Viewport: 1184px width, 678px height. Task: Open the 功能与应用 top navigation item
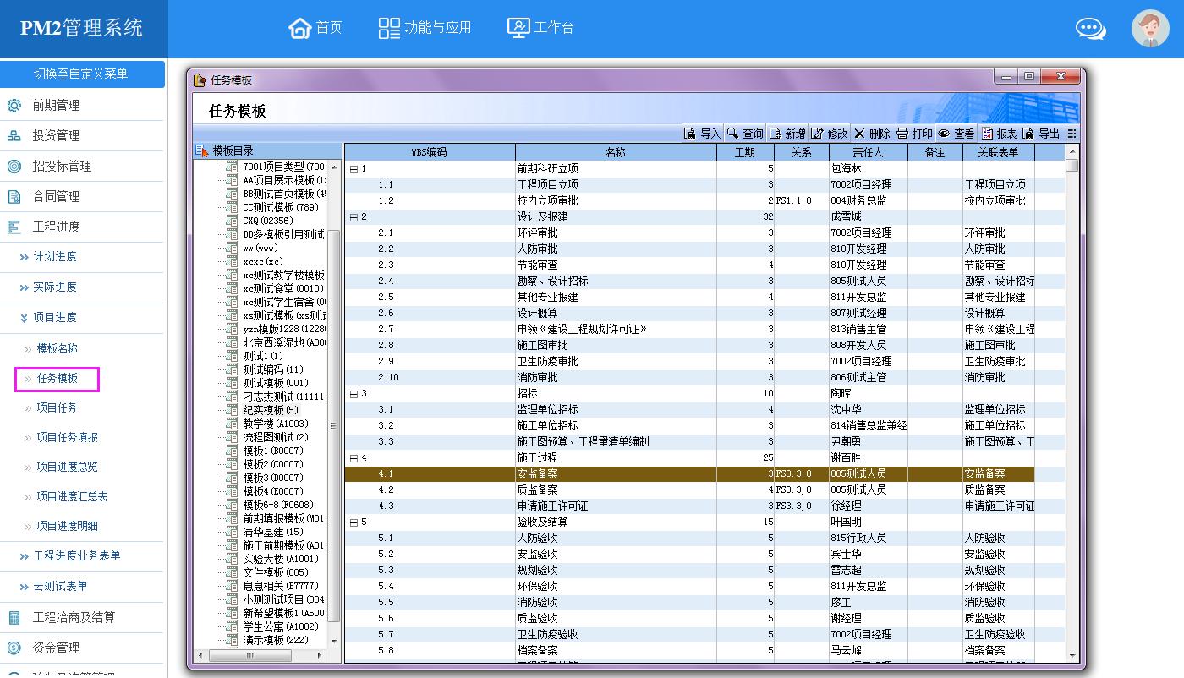425,28
